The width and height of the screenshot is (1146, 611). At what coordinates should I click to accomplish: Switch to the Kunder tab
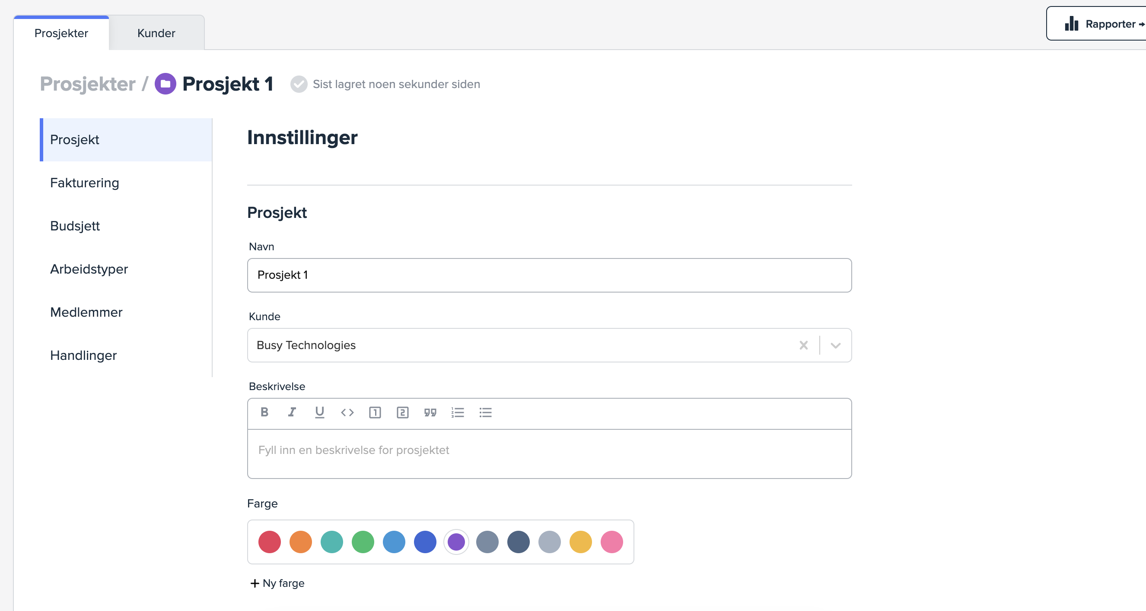pos(156,33)
